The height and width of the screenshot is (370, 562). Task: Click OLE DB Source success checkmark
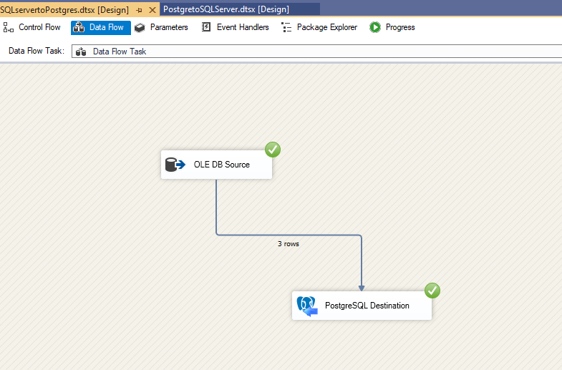273,150
